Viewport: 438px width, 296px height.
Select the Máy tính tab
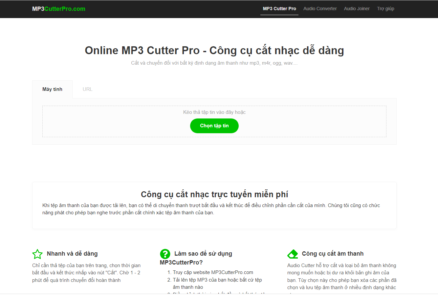[x=52, y=89]
